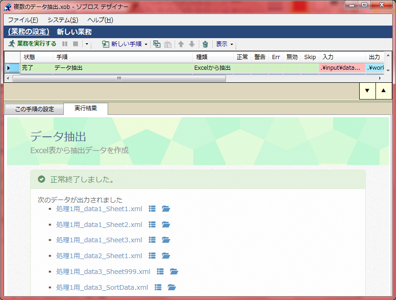Select the 実行結果 tab
Screen dimensions: 396x300
pos(86,108)
